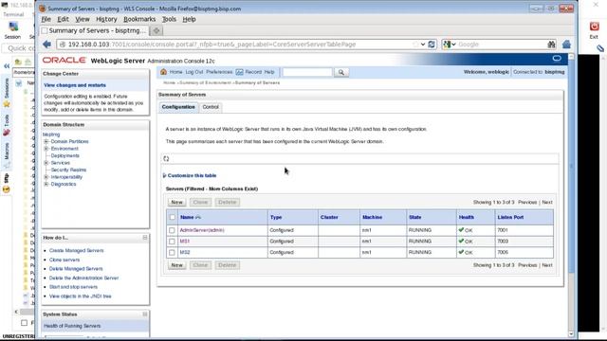Image resolution: width=607 pixels, height=341 pixels.
Task: Open the URL history dropdown arrow
Action: click(423, 45)
